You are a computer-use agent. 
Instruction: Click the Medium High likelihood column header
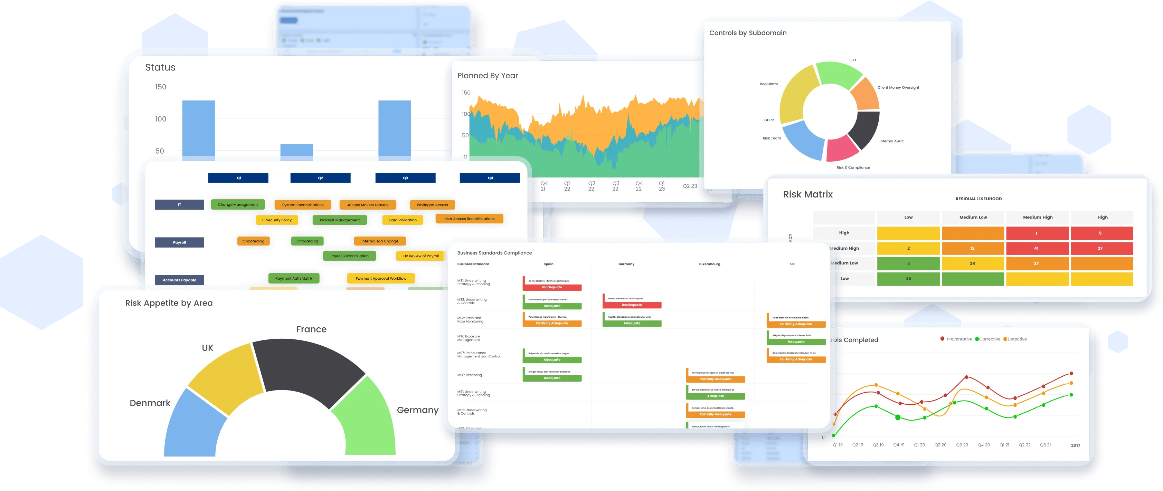[x=1038, y=218]
